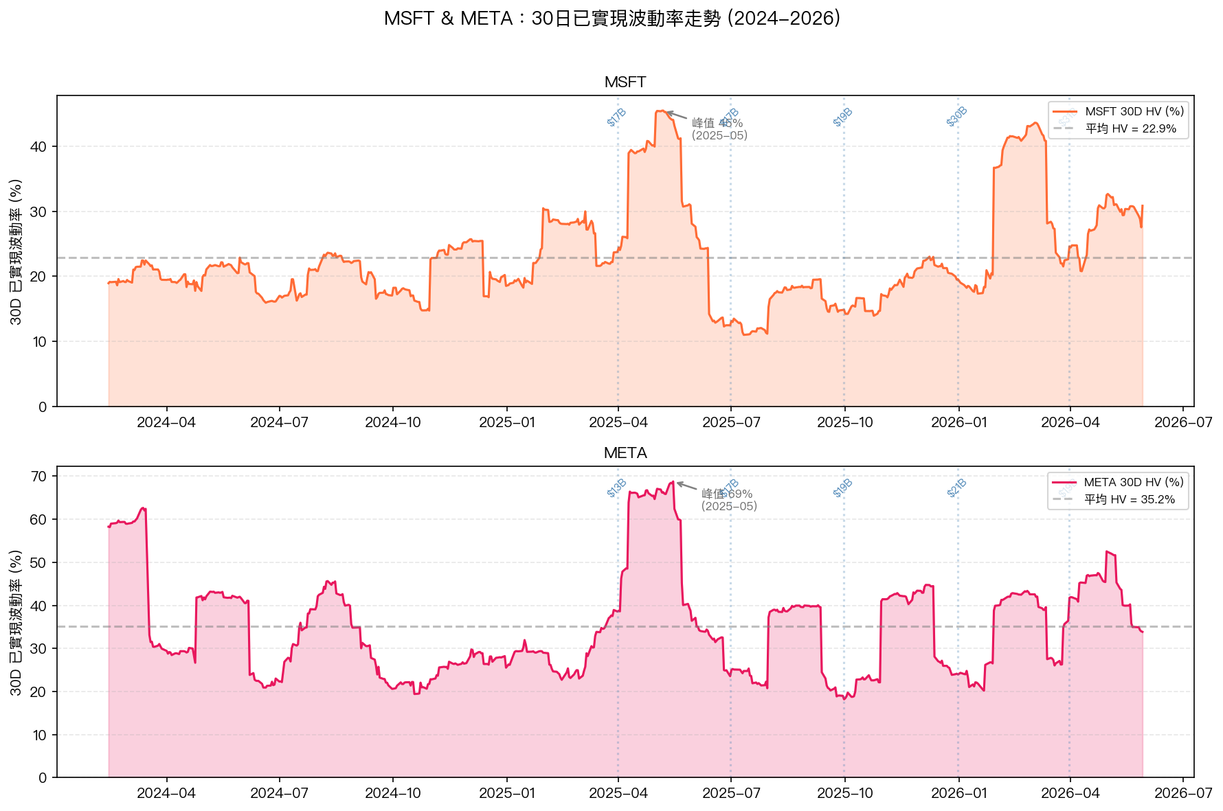The height and width of the screenshot is (811, 1223).
Task: Click the 2025-07 x-axis tick in the MSFT chart
Action: 731,422
